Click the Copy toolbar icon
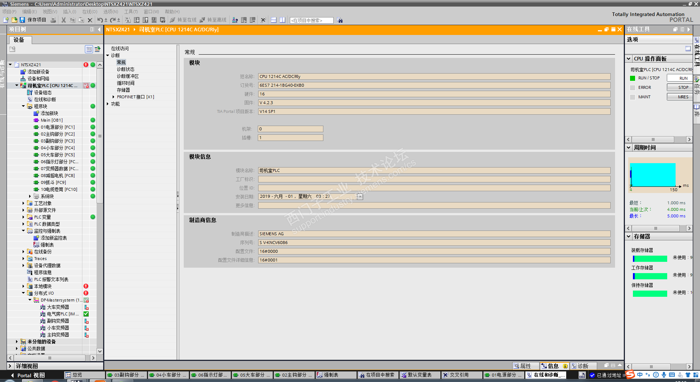Image resolution: width=700 pixels, height=382 pixels. click(x=73, y=20)
